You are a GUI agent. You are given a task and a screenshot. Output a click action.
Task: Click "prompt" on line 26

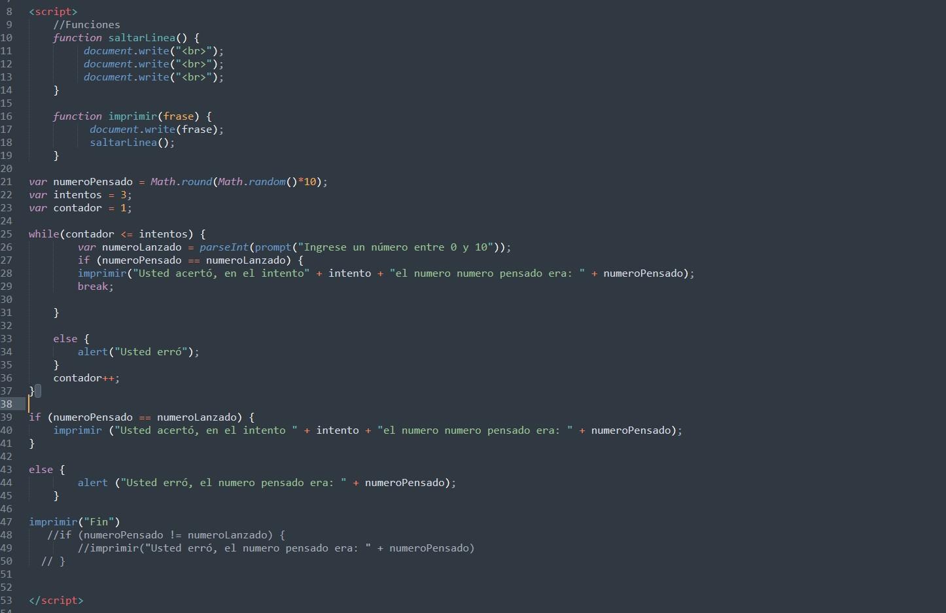[x=273, y=247]
